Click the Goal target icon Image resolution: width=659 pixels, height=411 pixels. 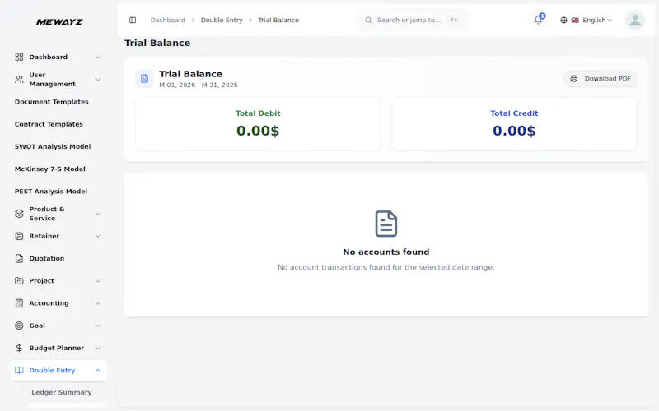tap(19, 326)
